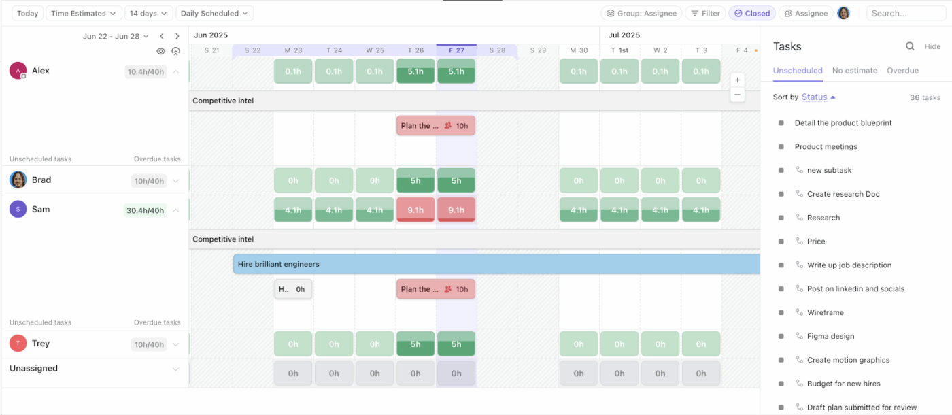The height and width of the screenshot is (415, 952).
Task: Hide the Tasks panel
Action: [932, 46]
